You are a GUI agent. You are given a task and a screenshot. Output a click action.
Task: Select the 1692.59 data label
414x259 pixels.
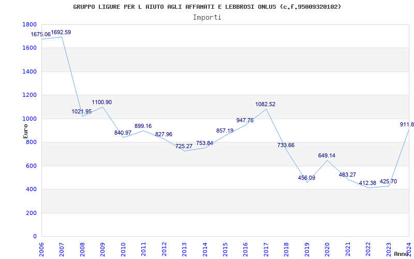pyautogui.click(x=61, y=32)
